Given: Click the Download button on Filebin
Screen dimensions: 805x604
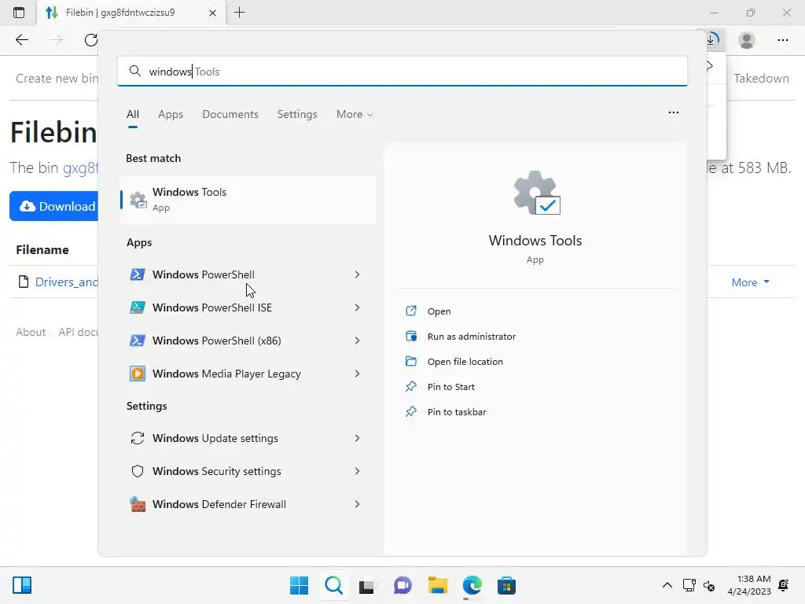Looking at the screenshot, I should pos(54,207).
